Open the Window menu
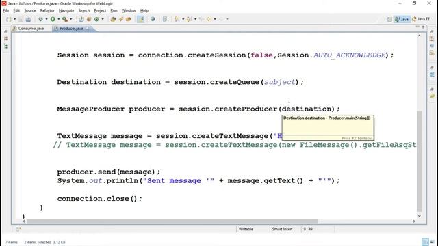The image size is (438, 246). point(129,11)
